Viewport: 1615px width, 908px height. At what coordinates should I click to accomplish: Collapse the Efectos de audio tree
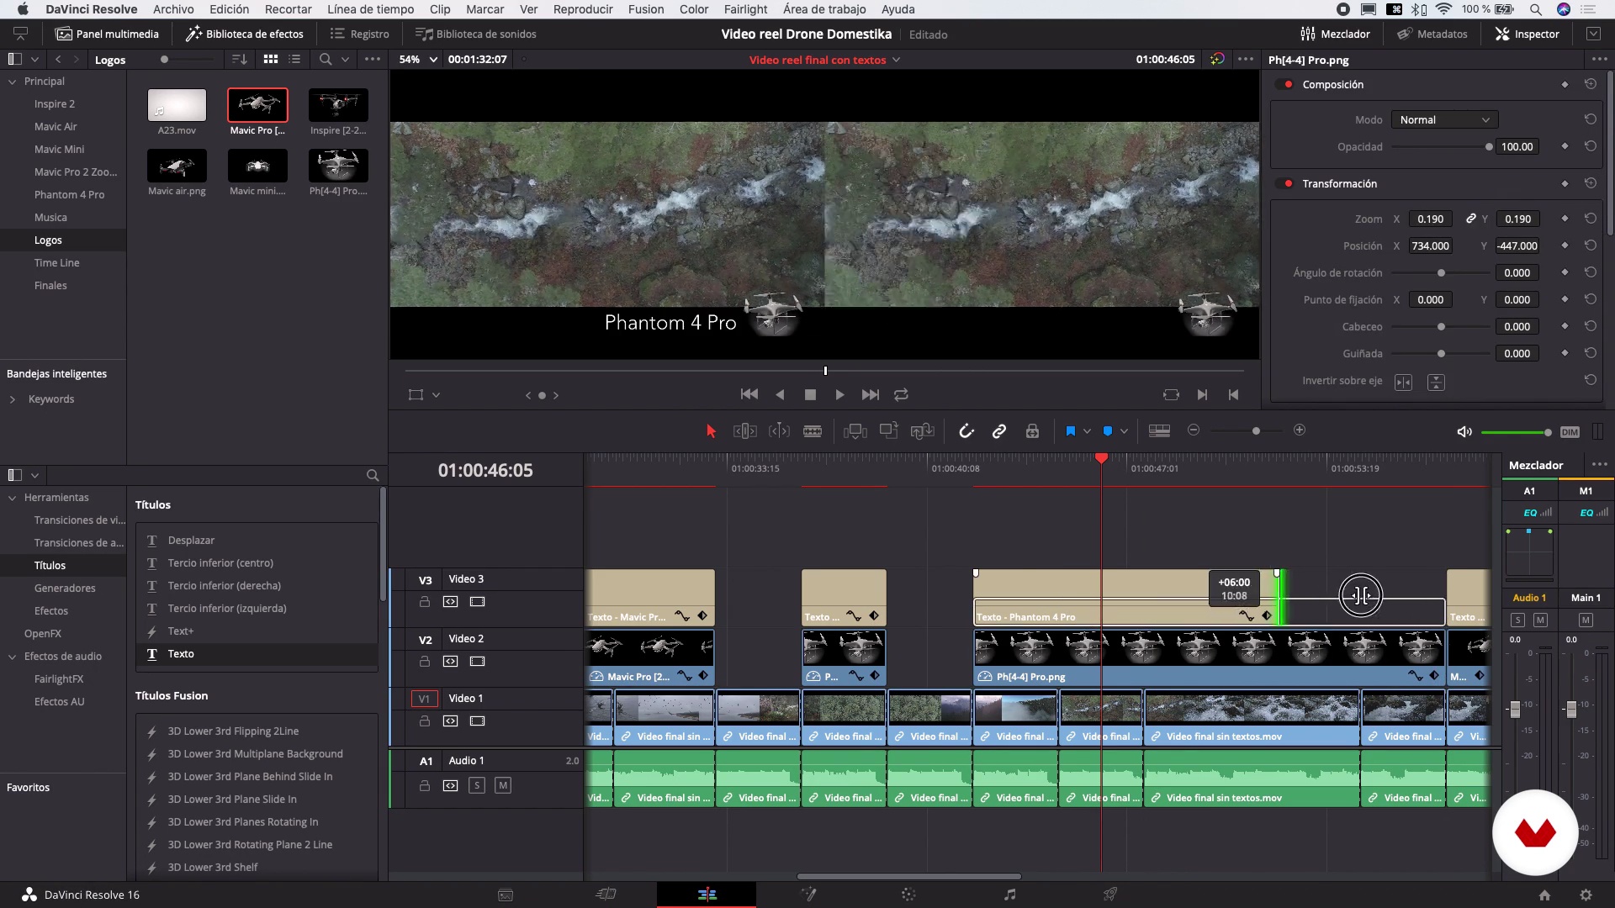click(x=13, y=657)
